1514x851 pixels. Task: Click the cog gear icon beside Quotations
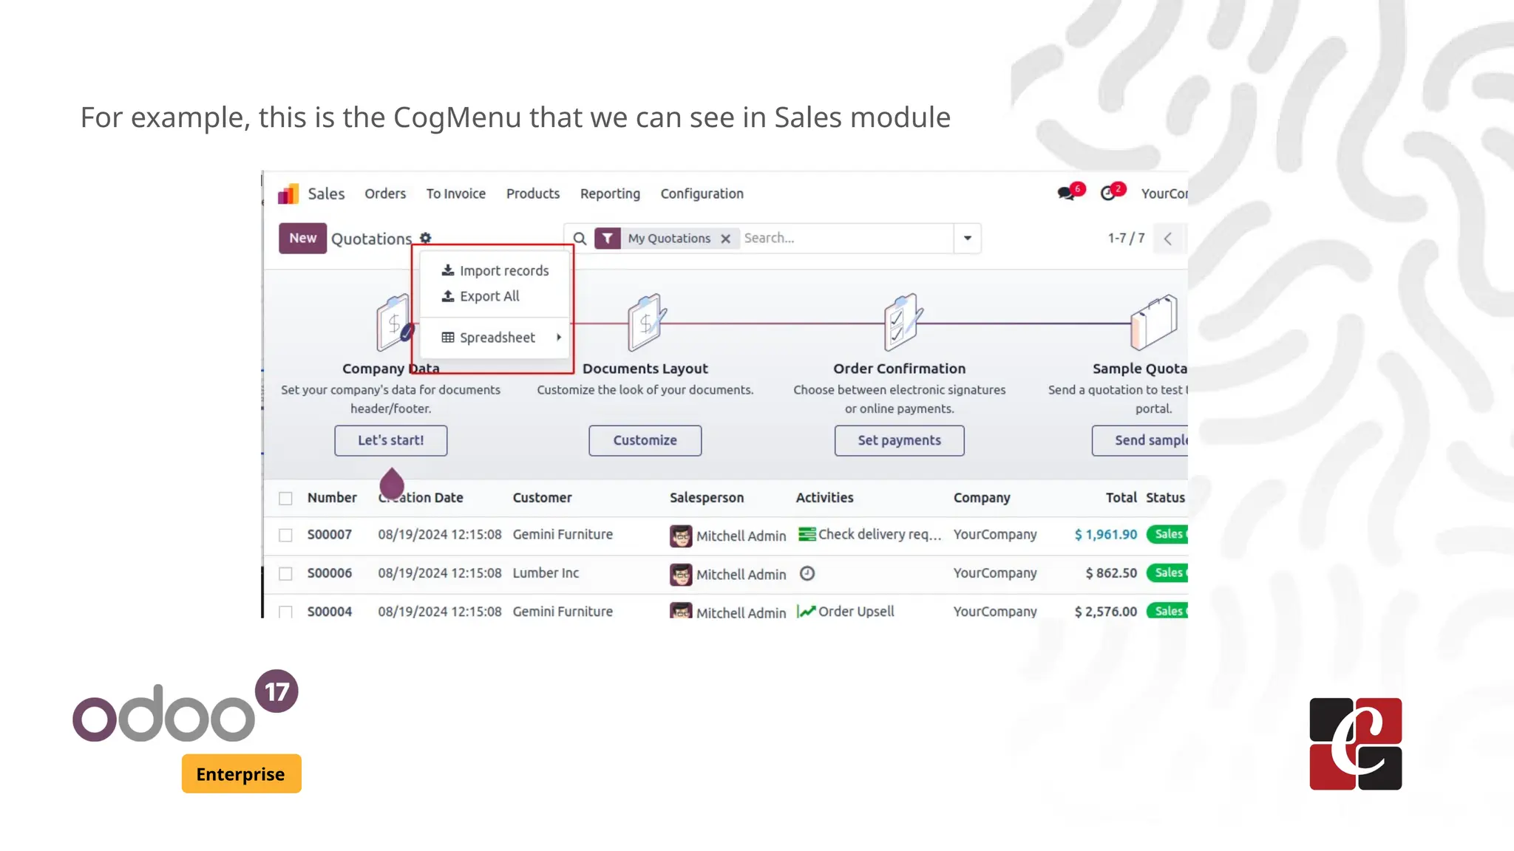[426, 238]
